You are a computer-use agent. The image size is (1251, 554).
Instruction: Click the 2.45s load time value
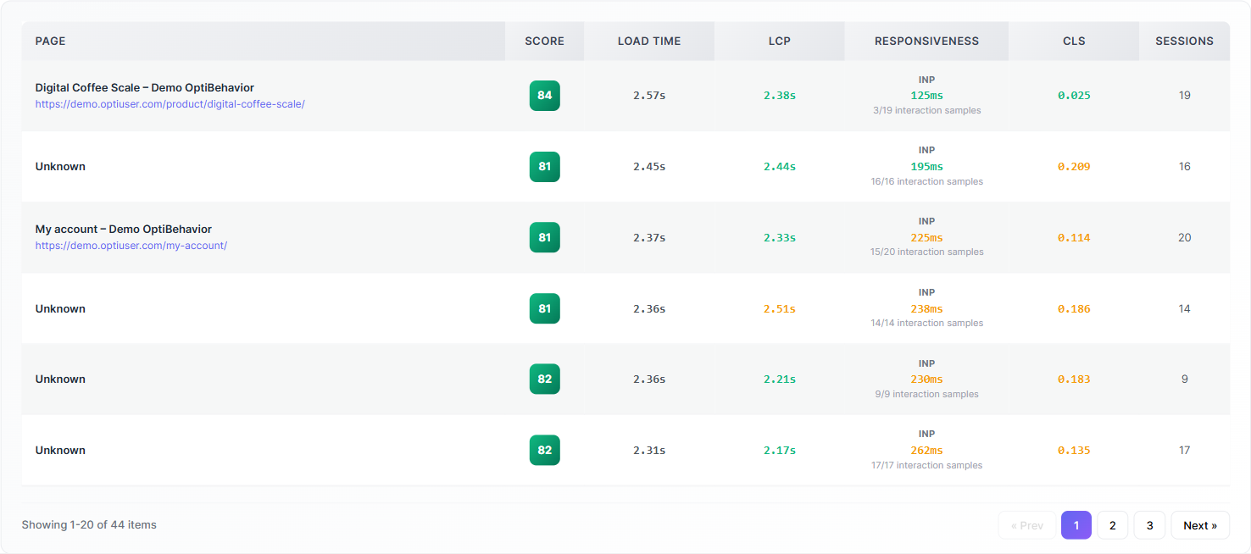(649, 167)
